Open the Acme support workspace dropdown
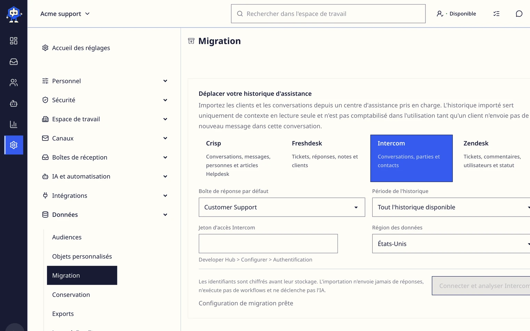530x331 pixels. click(x=65, y=14)
